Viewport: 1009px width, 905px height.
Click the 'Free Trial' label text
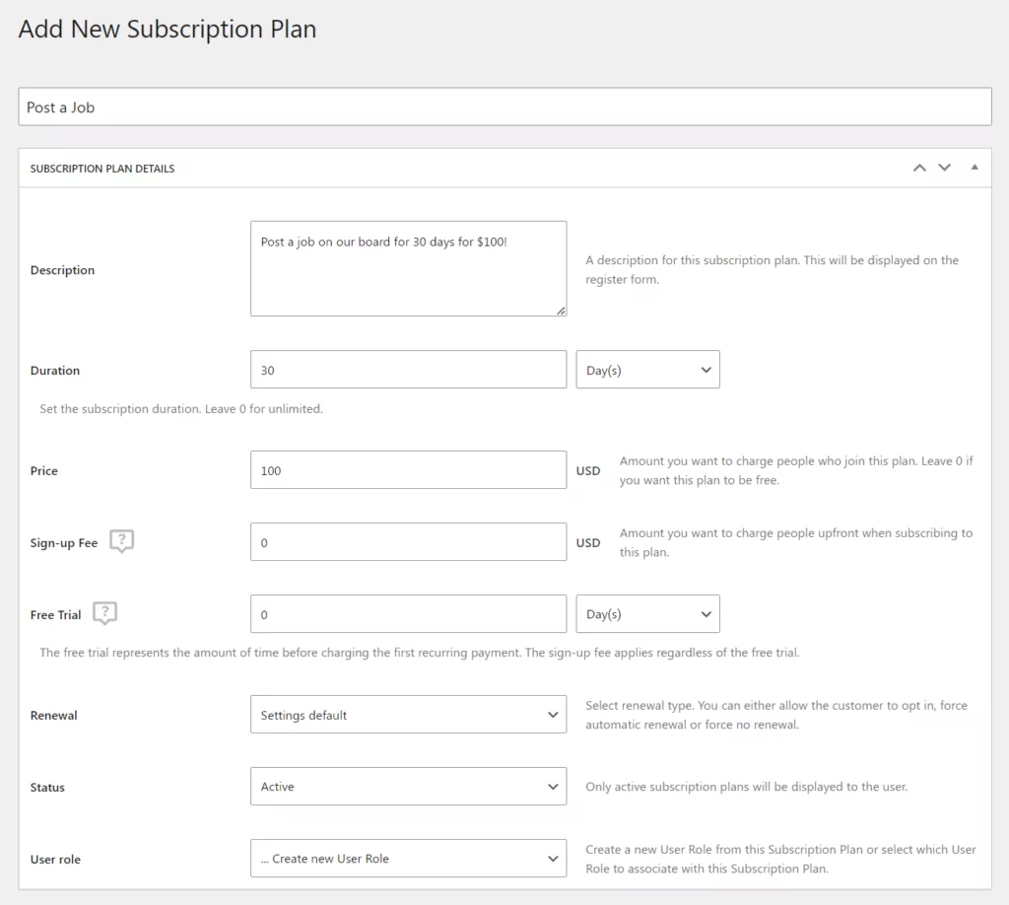[55, 615]
